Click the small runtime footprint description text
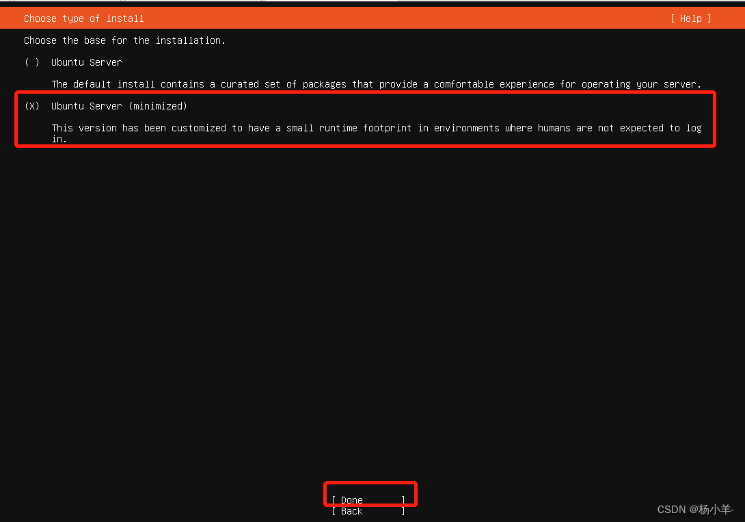745x522 pixels. click(377, 133)
